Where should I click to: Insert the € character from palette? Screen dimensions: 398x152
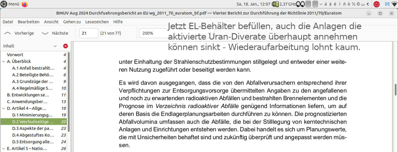(x=368, y=4)
